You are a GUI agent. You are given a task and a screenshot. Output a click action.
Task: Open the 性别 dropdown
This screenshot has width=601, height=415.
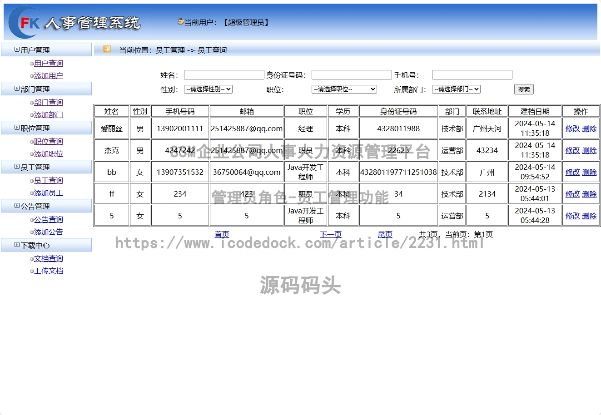[x=208, y=89]
